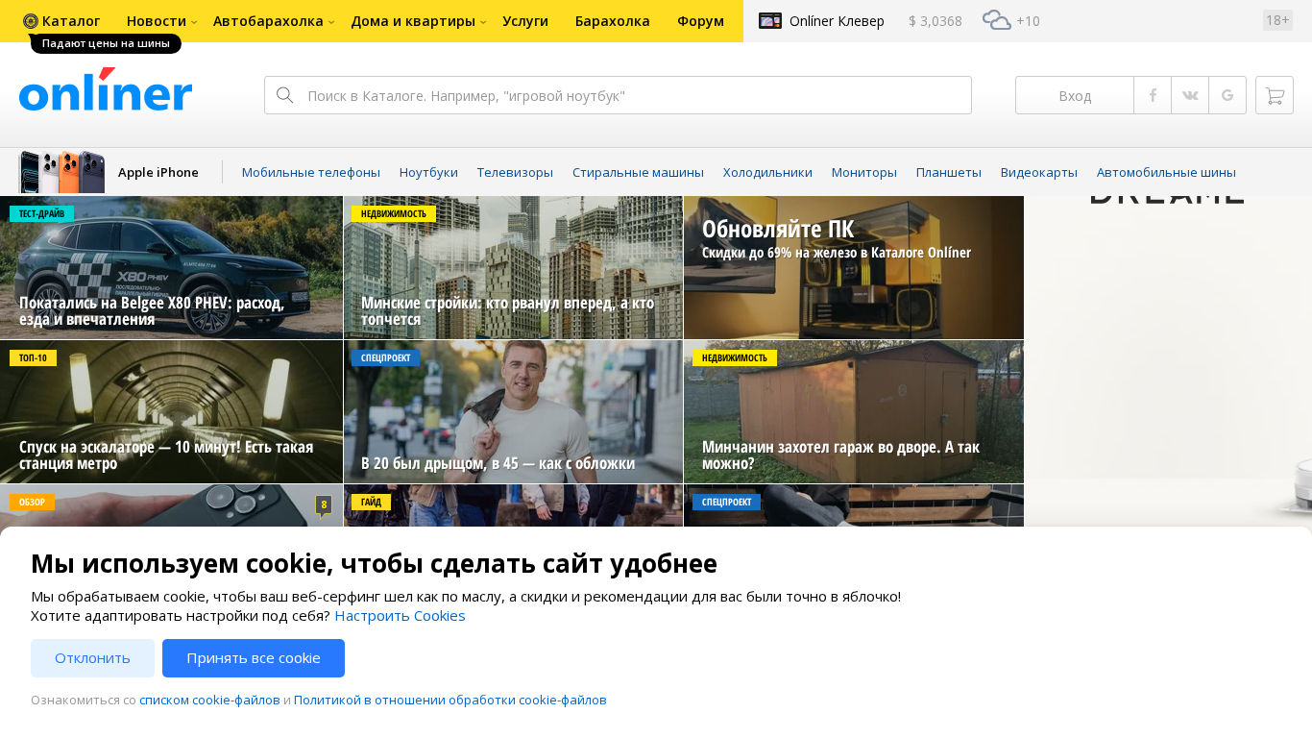1312x738 pixels.
Task: Open the Минчанин захотел гараж article
Action: [x=854, y=411]
